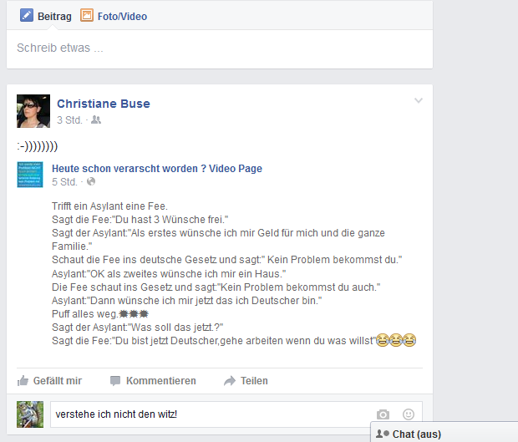Click the shared page's blue thumbnail image
Viewport: 518px width, 442px height.
pyautogui.click(x=30, y=175)
